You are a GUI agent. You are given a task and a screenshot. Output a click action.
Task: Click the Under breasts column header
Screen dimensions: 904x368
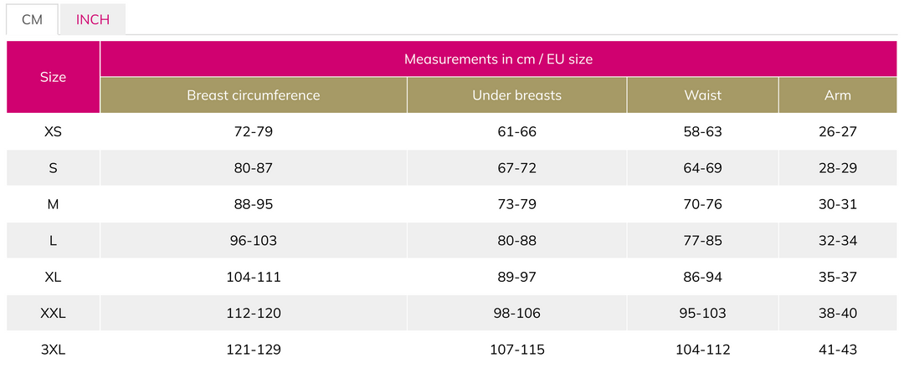click(x=517, y=95)
